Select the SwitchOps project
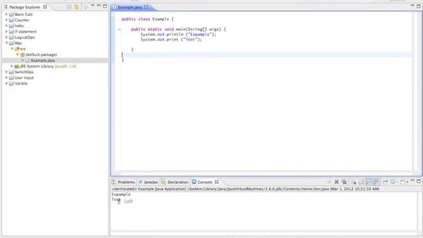This screenshot has width=423, height=238. (x=24, y=72)
